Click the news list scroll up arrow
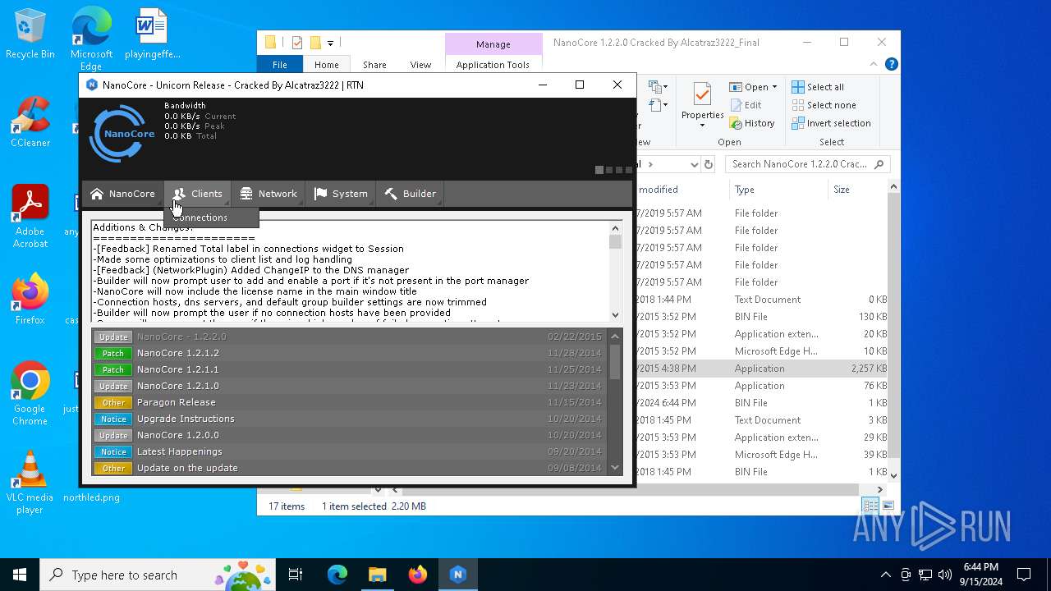1051x591 pixels. coord(615,337)
